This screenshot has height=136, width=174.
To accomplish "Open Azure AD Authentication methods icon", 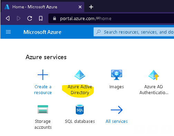I will 154,75.
